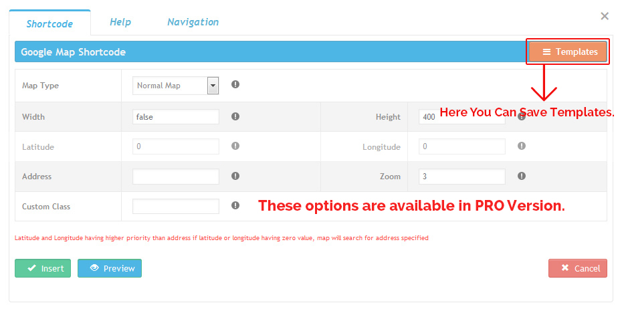Click the info icon next to Custom Class
This screenshot has width=622, height=311.
pos(235,206)
